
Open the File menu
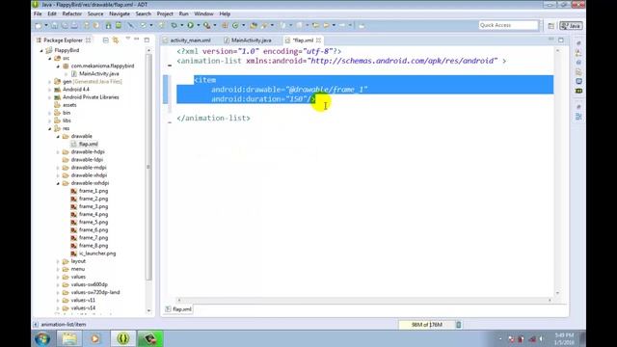click(38, 13)
